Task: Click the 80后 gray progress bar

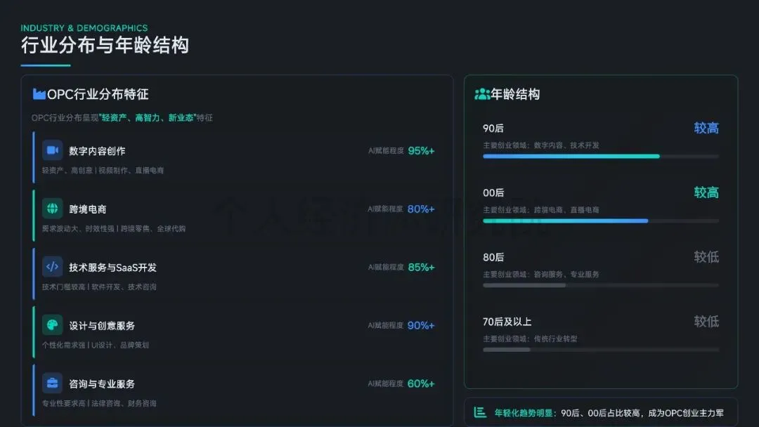Action: pyautogui.click(x=601, y=285)
